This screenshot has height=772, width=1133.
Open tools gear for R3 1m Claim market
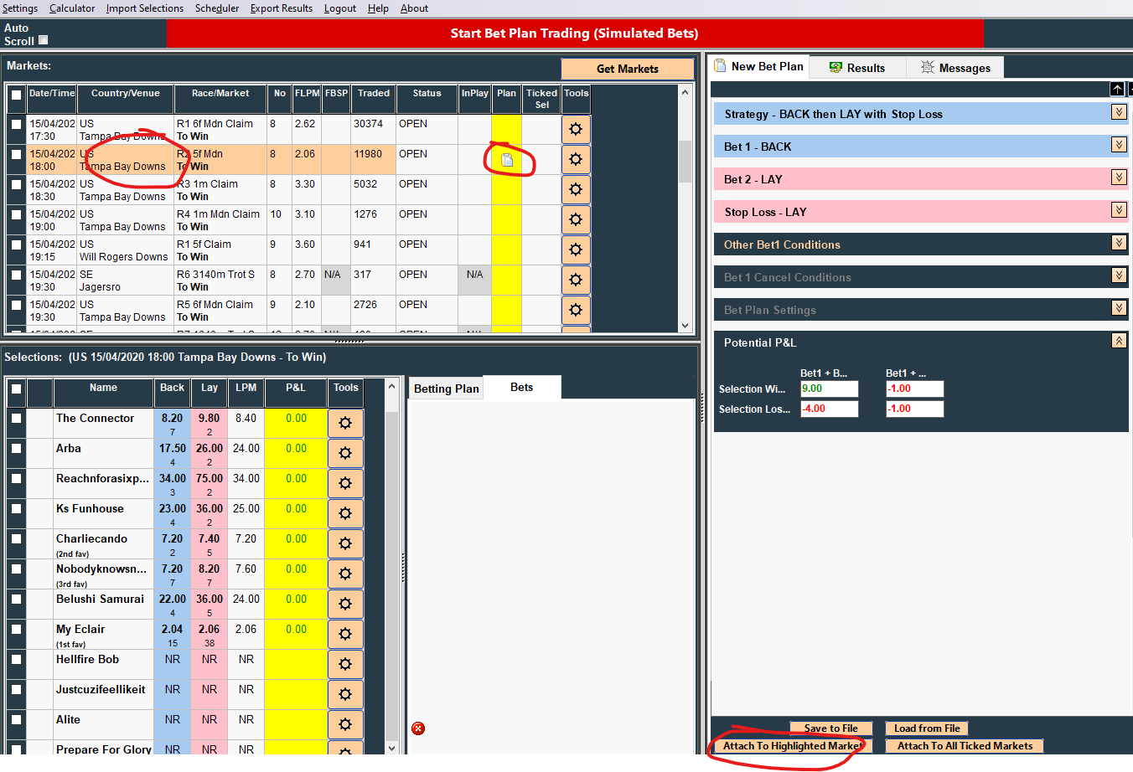coord(576,189)
